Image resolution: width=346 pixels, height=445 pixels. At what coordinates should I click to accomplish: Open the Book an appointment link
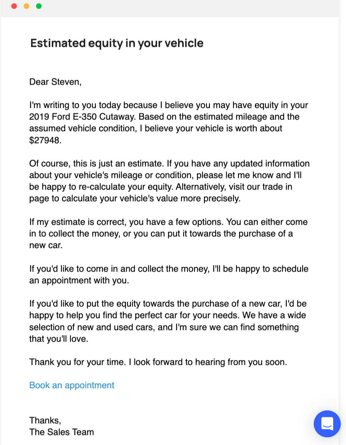click(x=72, y=385)
